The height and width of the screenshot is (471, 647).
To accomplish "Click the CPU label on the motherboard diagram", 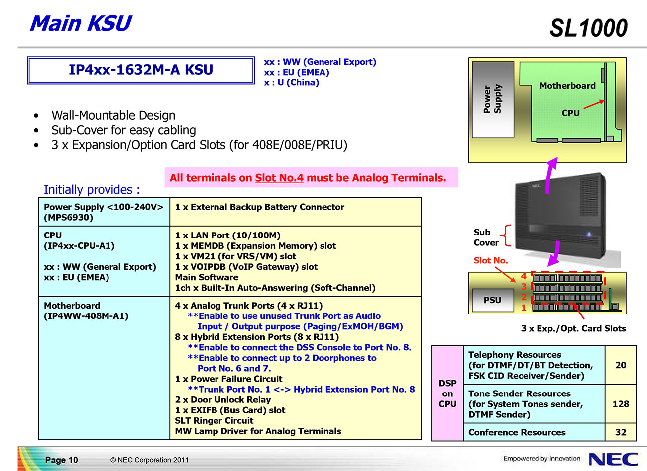I will click(570, 113).
